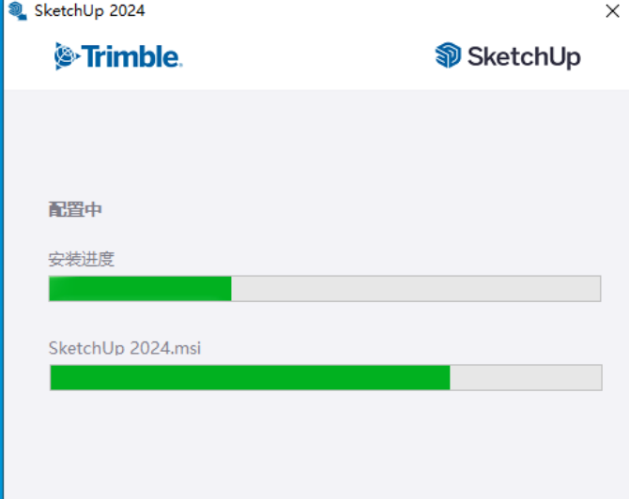
Task: Click the SketchUp icon in title bar
Action: pos(16,11)
